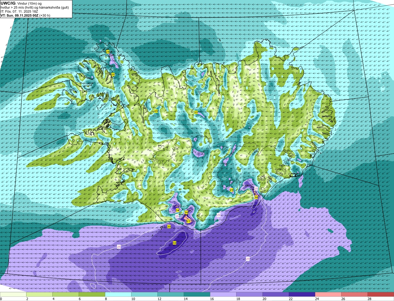394x301 pixels.
Task: Click the yellow 36 label directly above 37
Action: 186,212
